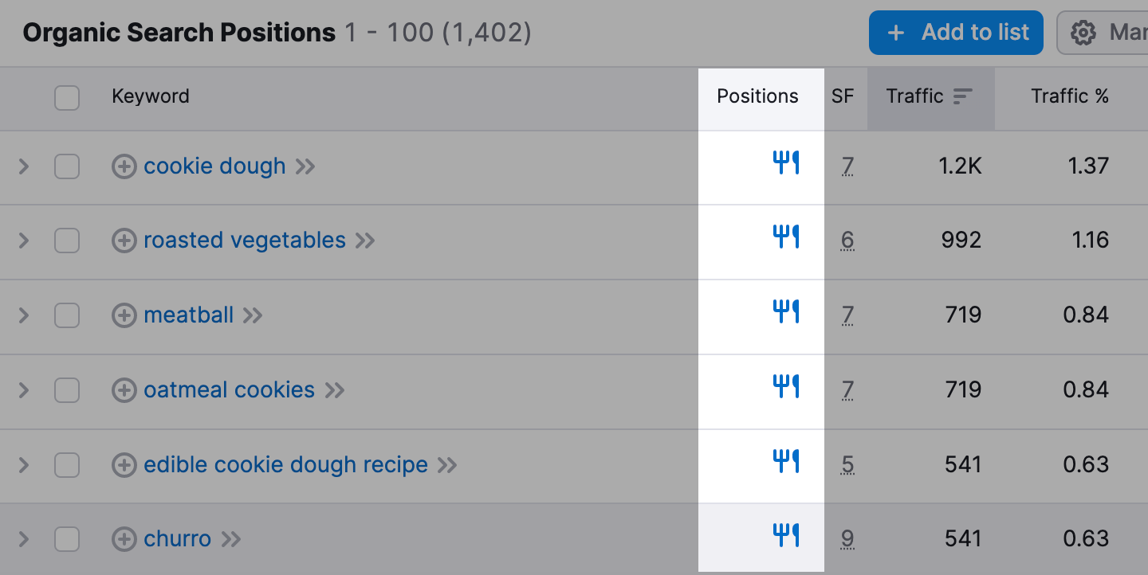Sort by the Positions column header

[x=757, y=96]
